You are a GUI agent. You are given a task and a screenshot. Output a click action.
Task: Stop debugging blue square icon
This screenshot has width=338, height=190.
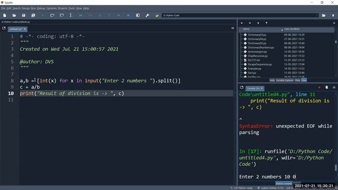pos(128,15)
